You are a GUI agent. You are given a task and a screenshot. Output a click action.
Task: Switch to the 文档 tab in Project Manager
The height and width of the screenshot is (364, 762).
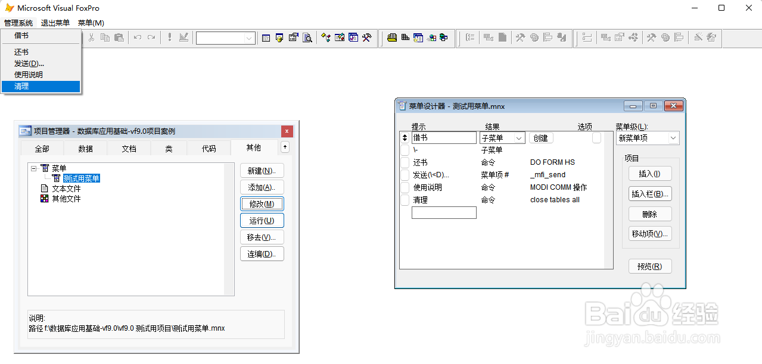pyautogui.click(x=129, y=149)
